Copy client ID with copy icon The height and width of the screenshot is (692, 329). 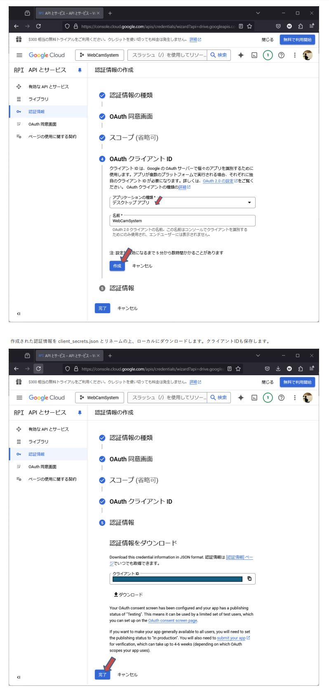(x=249, y=578)
